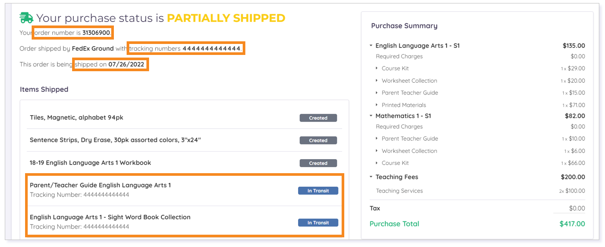Viewport: 605px width, 247px height.
Task: Click the ship date 07/26/2022
Action: (127, 64)
